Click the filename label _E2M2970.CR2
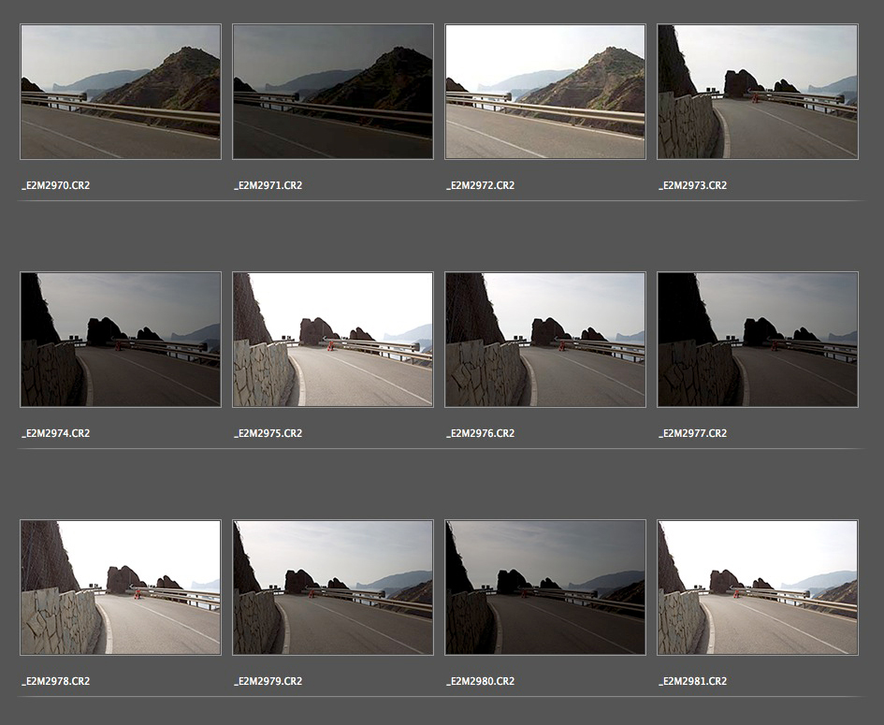Screen dimensions: 884x725 coord(55,185)
